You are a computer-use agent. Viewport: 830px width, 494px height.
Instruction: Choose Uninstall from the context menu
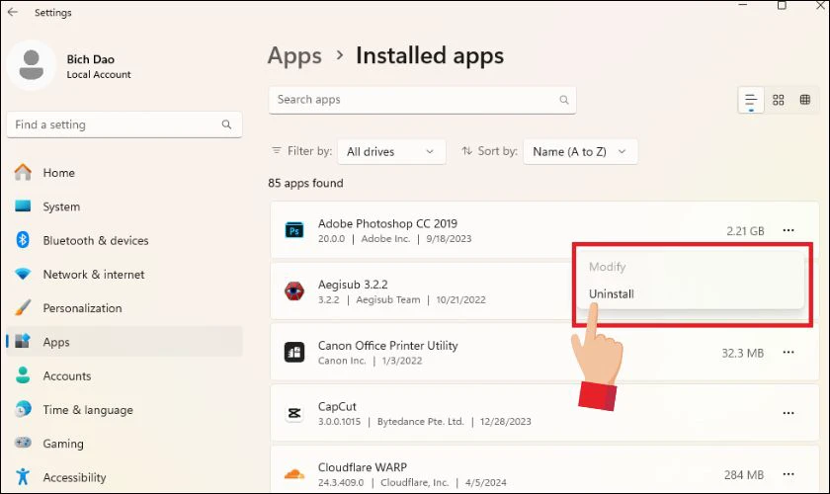point(612,293)
